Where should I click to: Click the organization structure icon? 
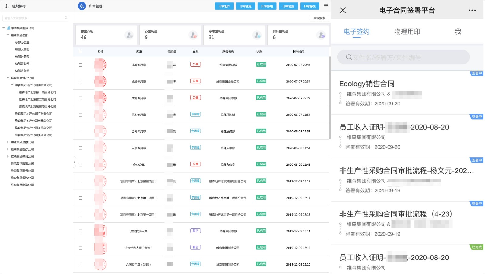coord(7,6)
